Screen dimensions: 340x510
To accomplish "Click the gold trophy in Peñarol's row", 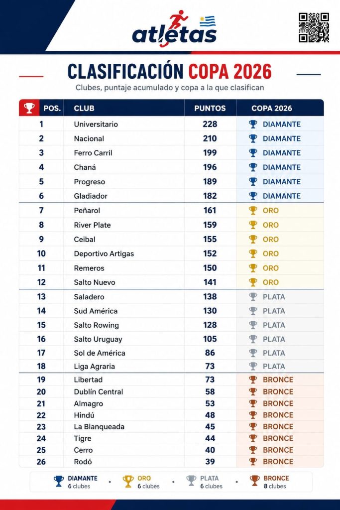I will (253, 211).
